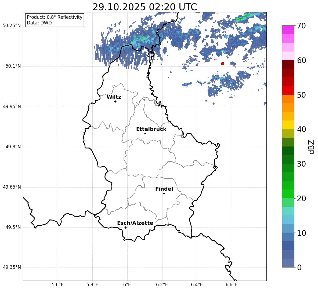Click the Ettelbruck station cross marker
Viewport: 318px width, 290px height.
tap(145, 134)
